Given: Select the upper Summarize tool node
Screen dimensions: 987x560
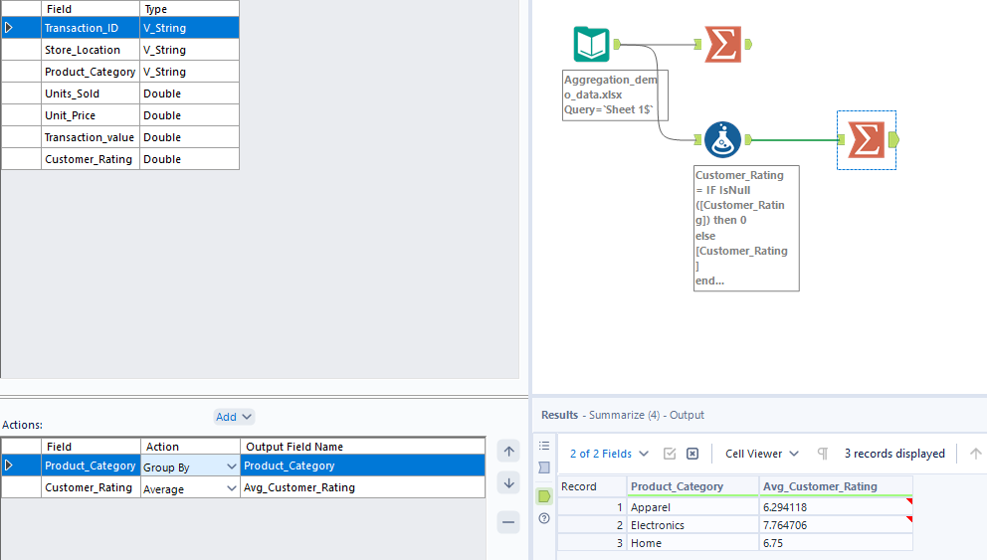Looking at the screenshot, I should tap(722, 44).
